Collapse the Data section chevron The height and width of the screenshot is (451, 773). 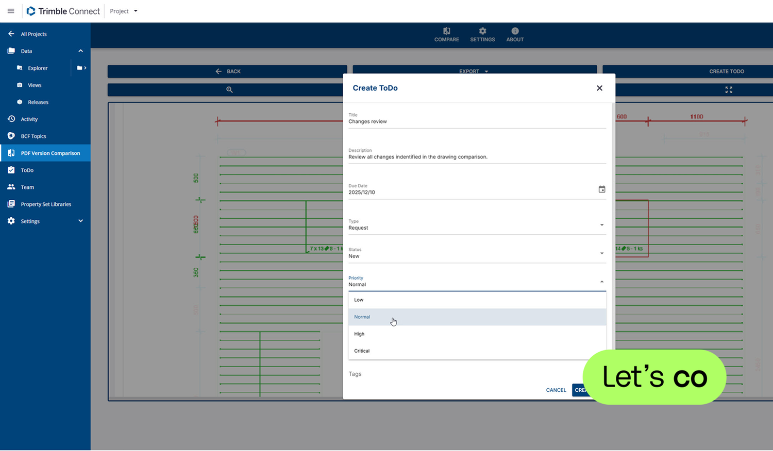pos(80,51)
